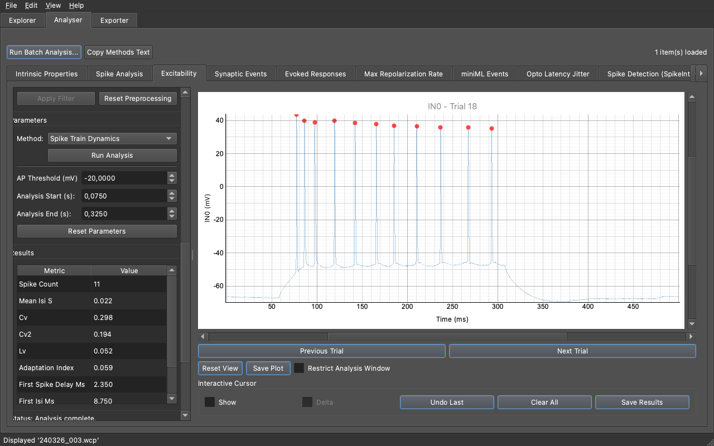Screen dimensions: 714x446
Task: Click Save Results button
Action: point(642,402)
